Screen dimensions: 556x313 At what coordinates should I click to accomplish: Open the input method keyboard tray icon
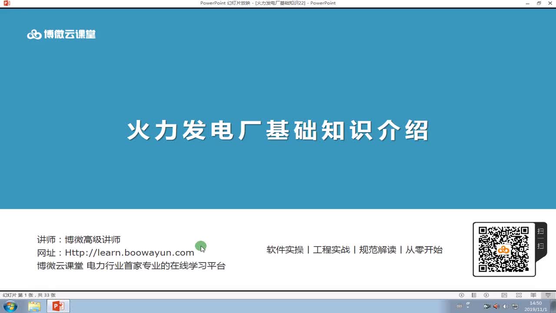460,306
